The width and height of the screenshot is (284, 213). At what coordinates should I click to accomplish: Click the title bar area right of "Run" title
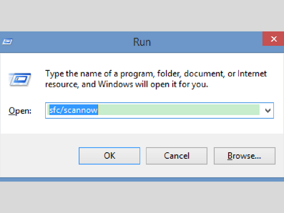tap(206, 42)
